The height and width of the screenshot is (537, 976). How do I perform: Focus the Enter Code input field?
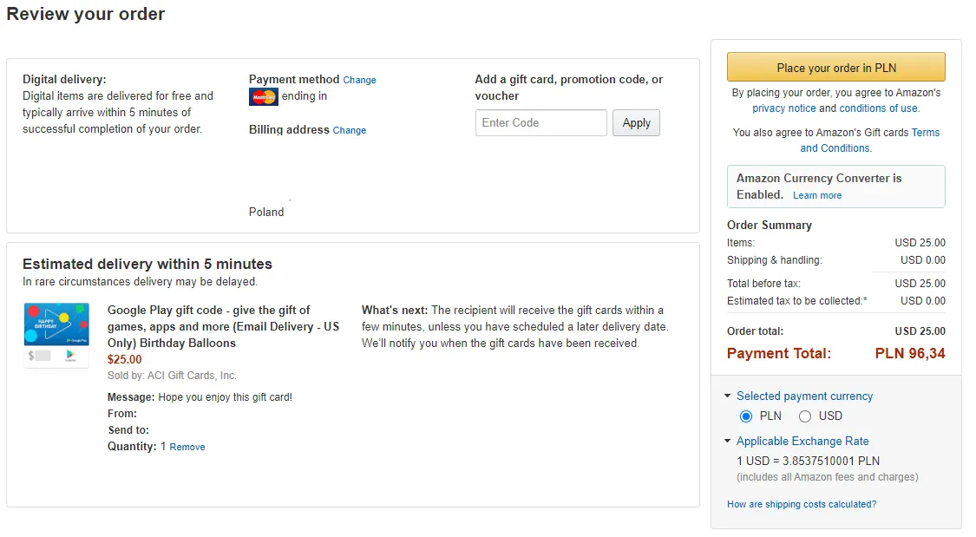point(540,122)
